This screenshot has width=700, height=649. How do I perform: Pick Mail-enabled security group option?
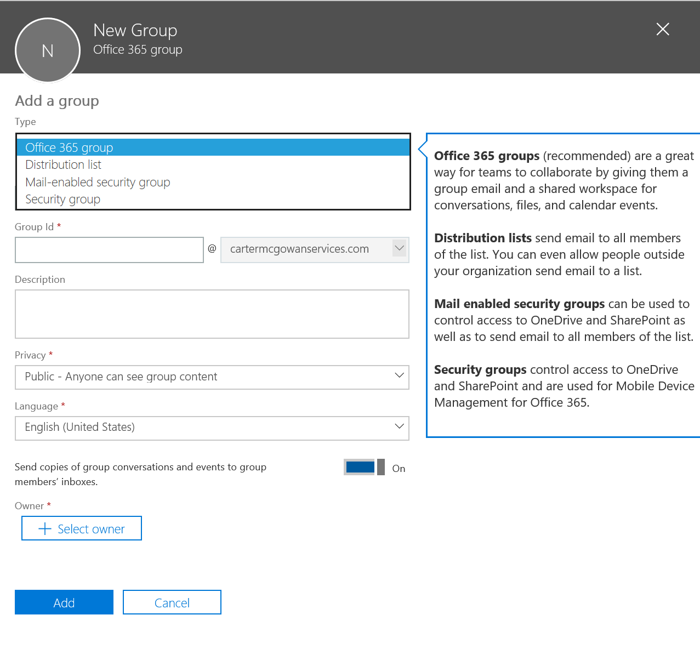213,182
